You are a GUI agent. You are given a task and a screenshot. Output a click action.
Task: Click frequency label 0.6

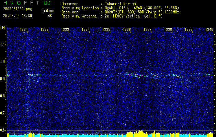coord(3,130)
